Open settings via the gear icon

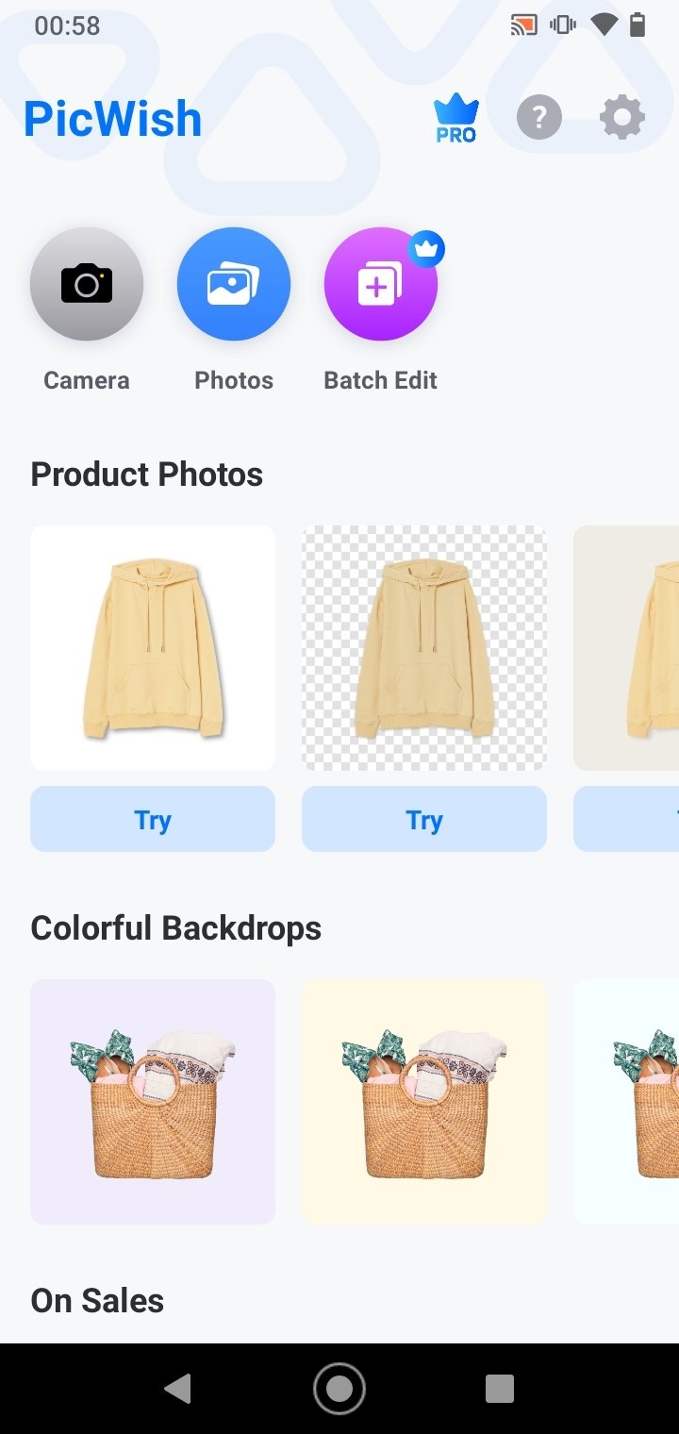(622, 119)
